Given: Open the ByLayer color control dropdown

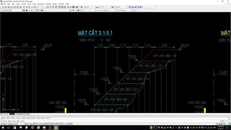Looking at the screenshot, I should click(86, 10).
